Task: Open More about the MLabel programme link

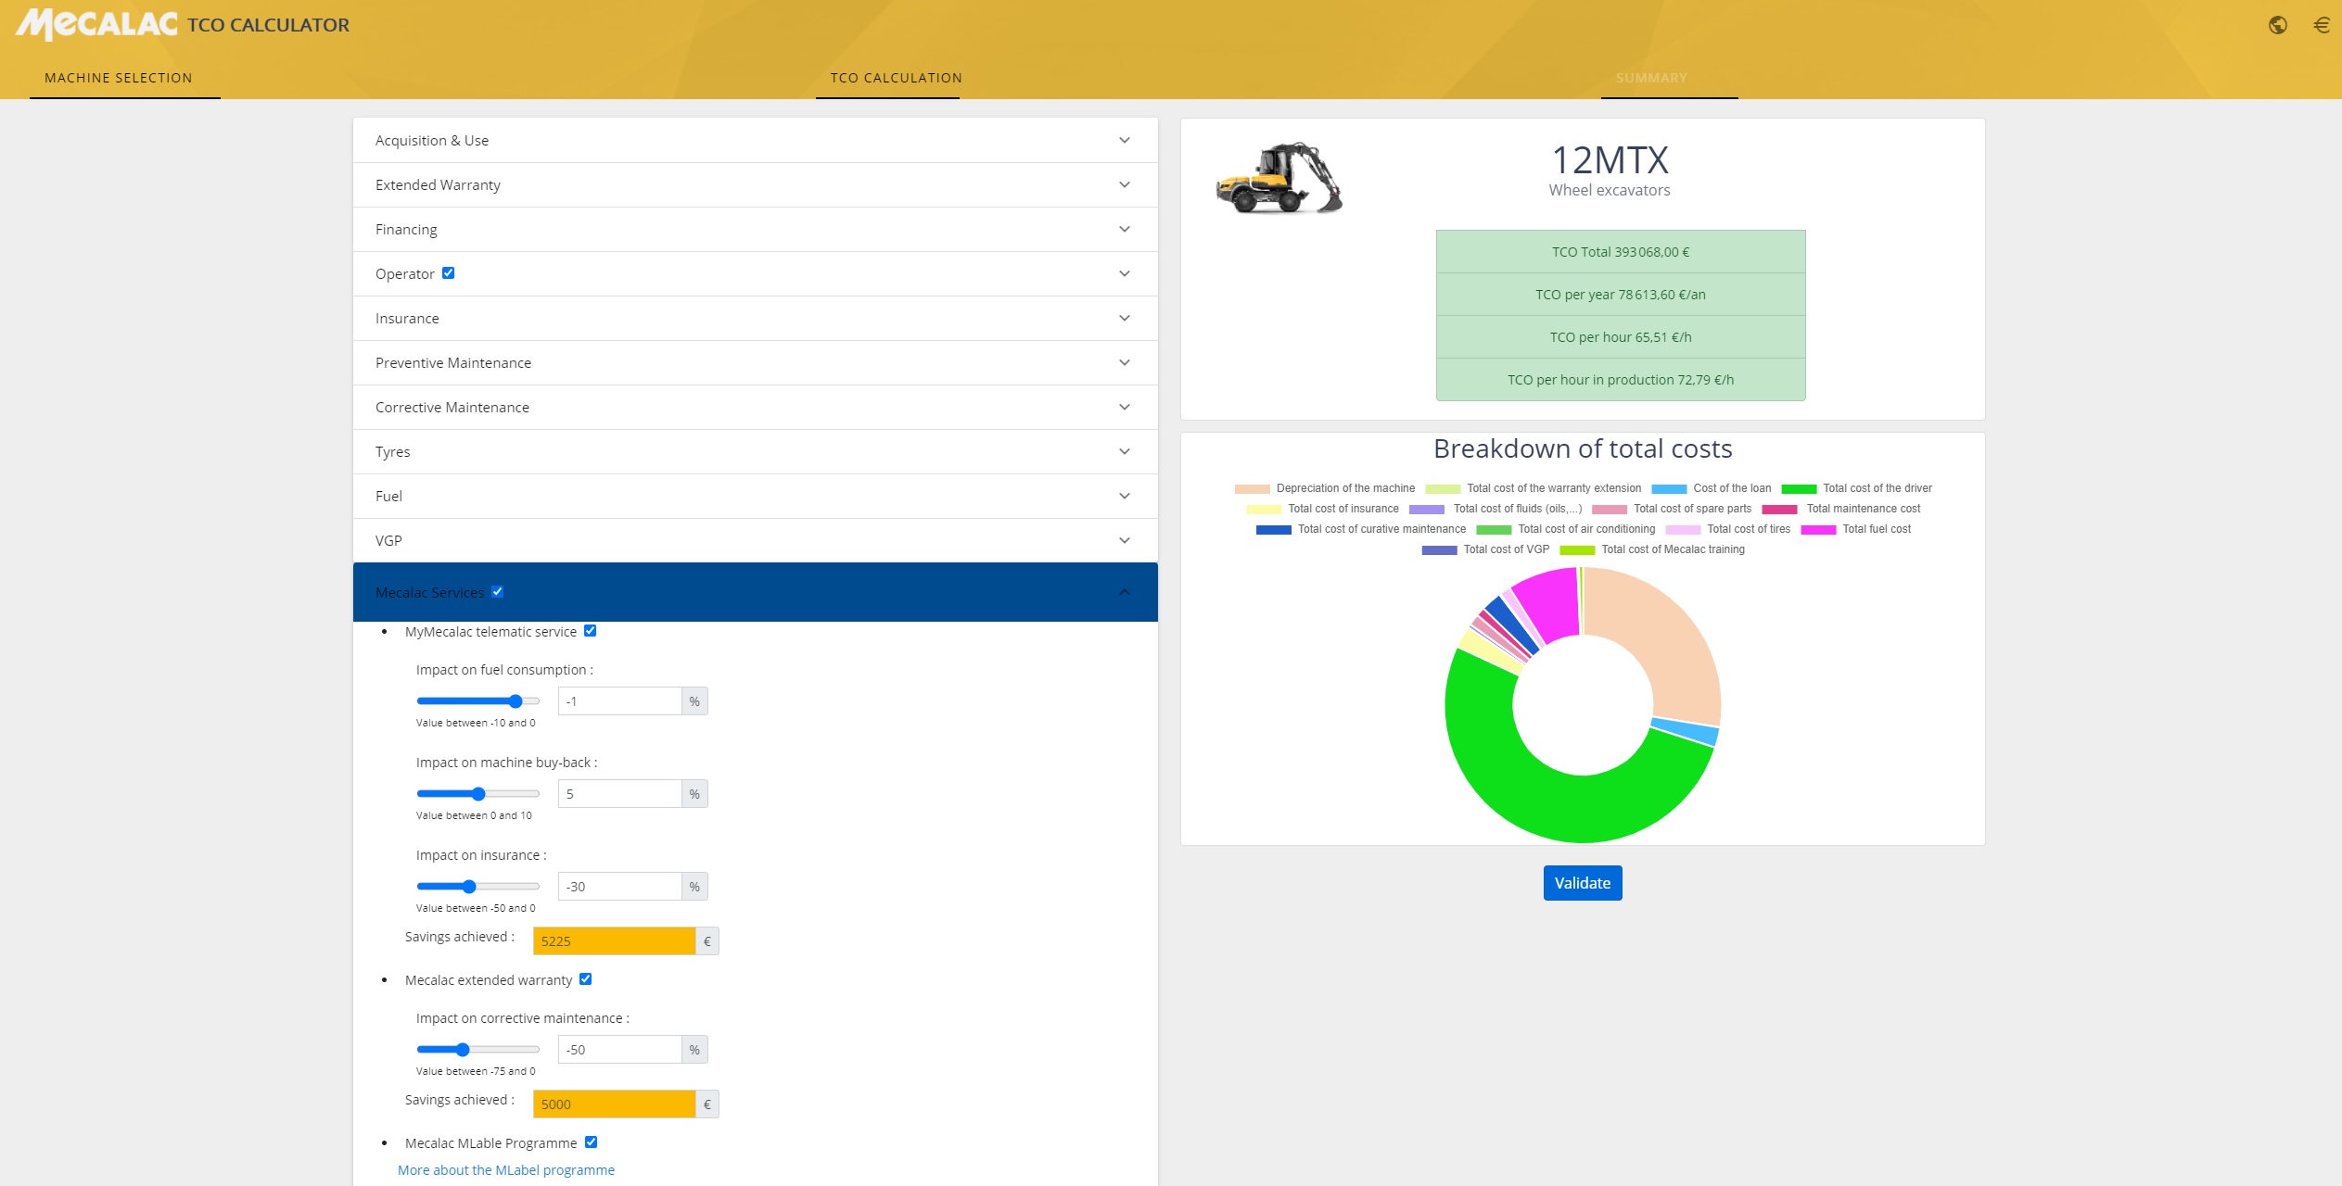Action: click(505, 1170)
